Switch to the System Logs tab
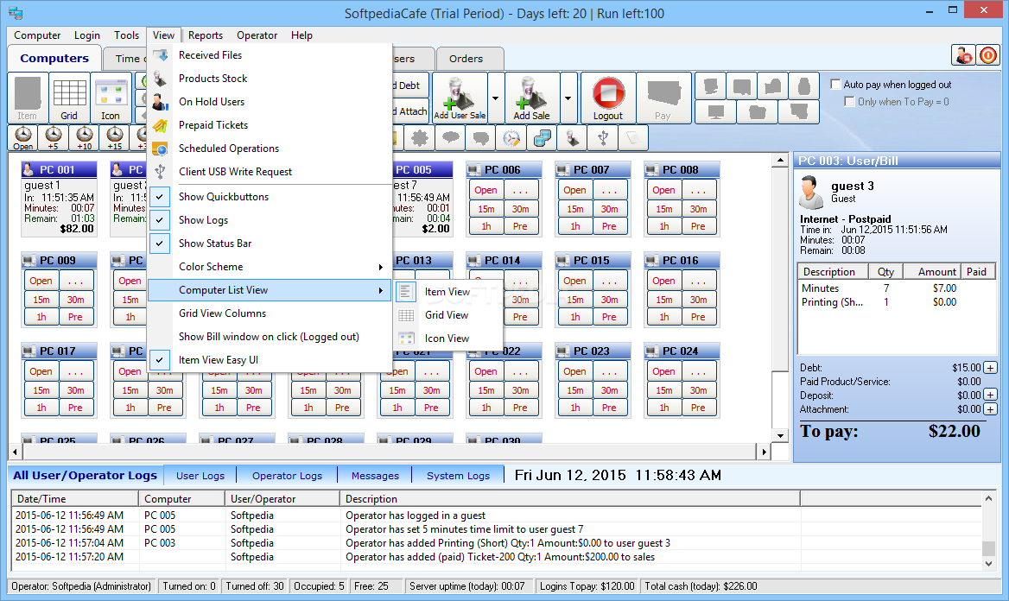This screenshot has width=1009, height=601. click(458, 476)
